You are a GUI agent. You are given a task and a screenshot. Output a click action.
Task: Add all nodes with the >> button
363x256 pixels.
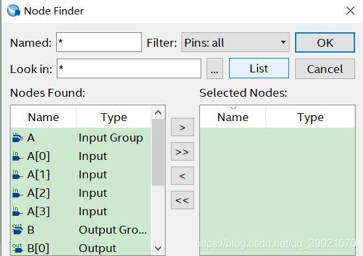[182, 151]
